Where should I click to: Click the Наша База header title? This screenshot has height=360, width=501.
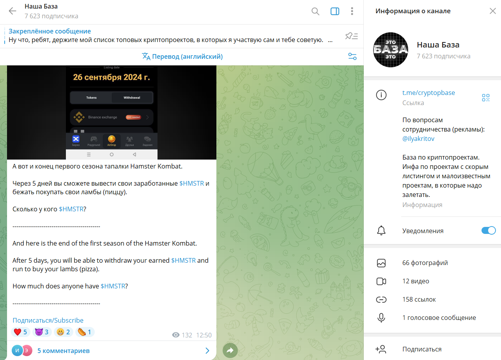(41, 6)
